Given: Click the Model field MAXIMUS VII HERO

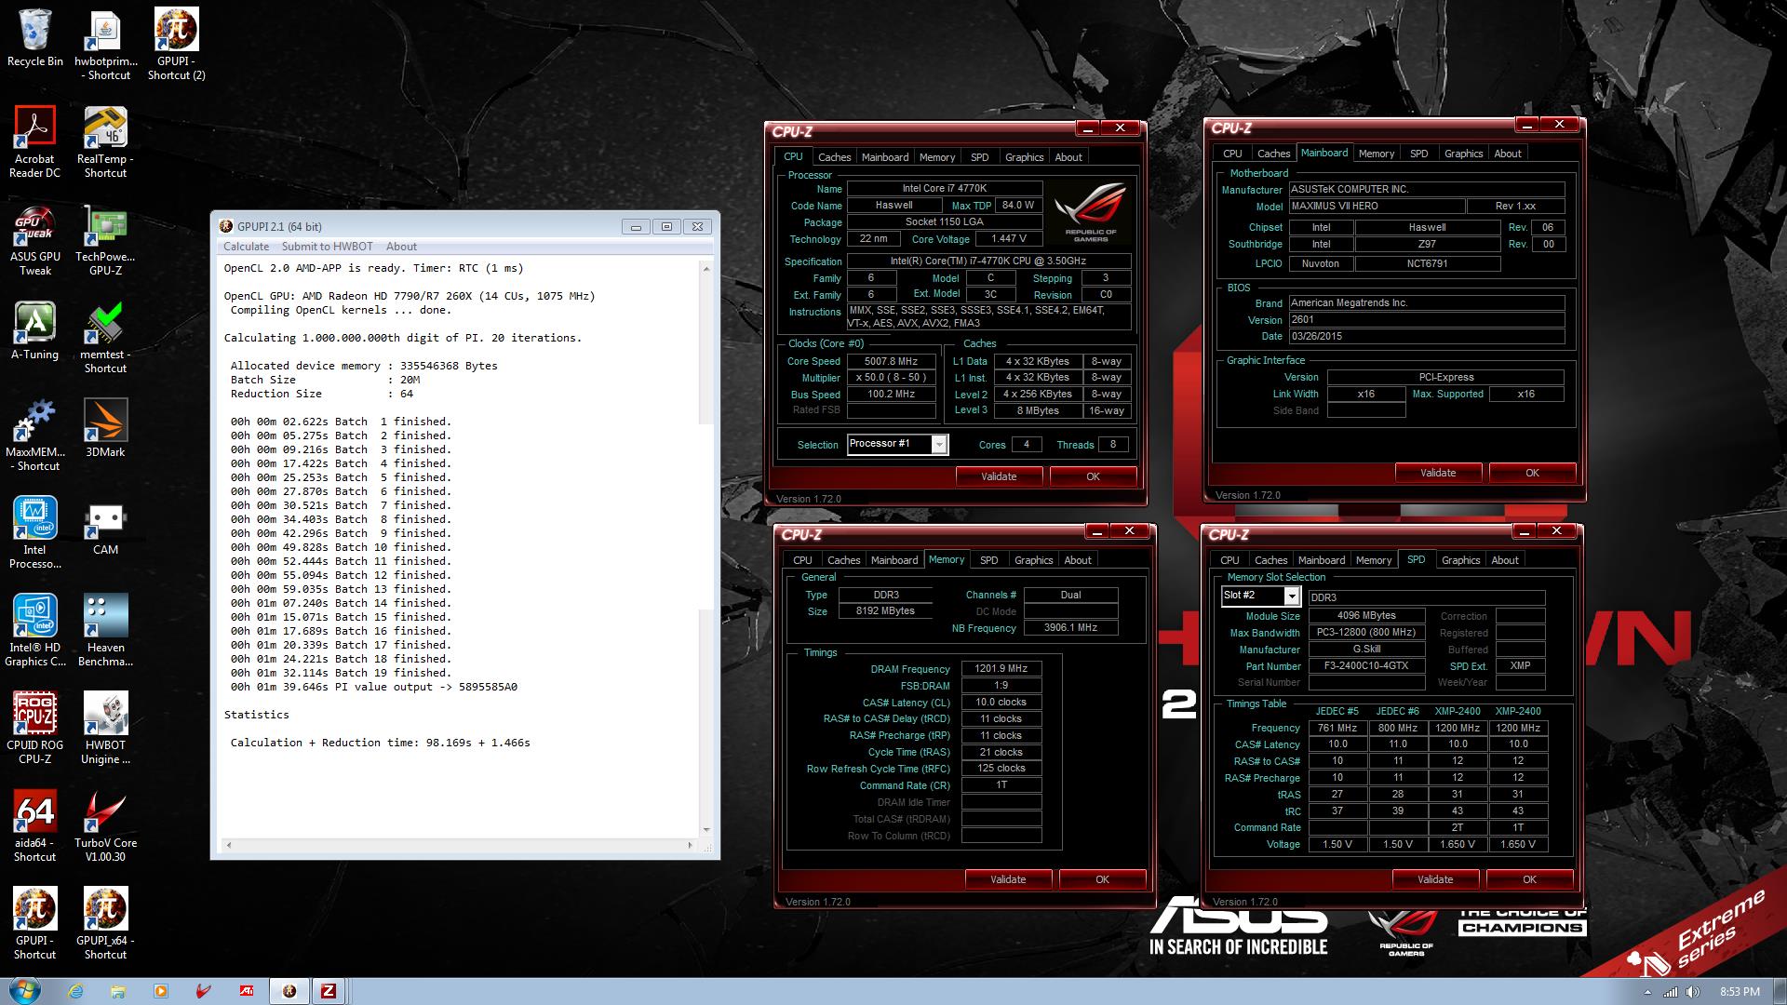Looking at the screenshot, I should coord(1376,207).
